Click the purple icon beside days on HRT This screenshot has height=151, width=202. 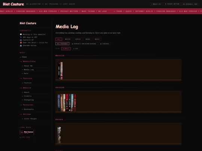coord(21,37)
